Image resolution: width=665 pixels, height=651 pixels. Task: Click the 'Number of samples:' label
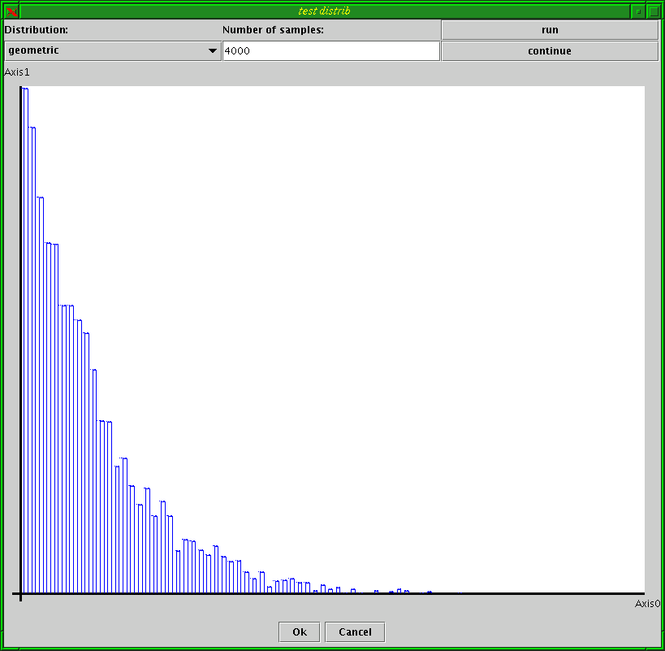click(274, 30)
